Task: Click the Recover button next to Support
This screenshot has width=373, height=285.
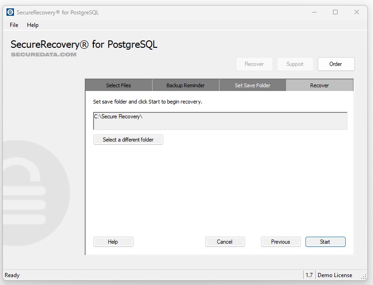Action: click(254, 64)
